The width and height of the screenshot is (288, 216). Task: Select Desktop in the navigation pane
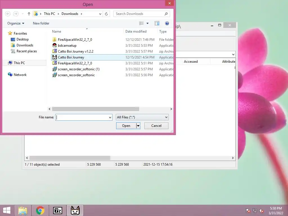coord(22,39)
